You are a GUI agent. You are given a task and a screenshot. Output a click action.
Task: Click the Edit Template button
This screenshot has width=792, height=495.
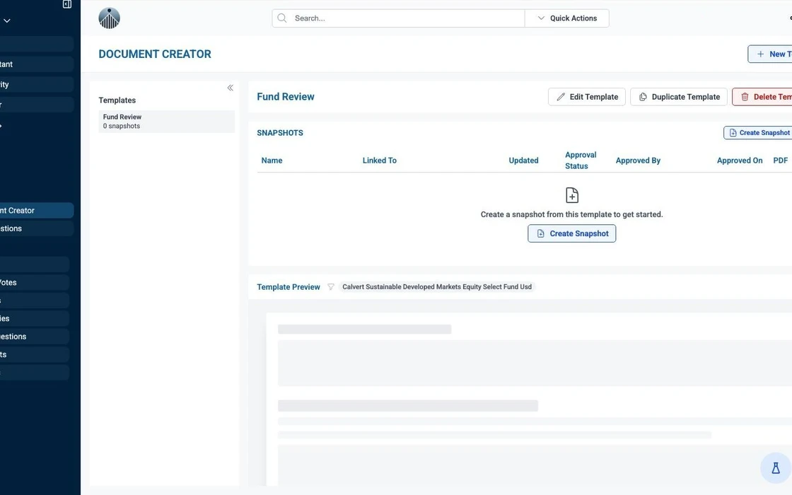click(587, 97)
